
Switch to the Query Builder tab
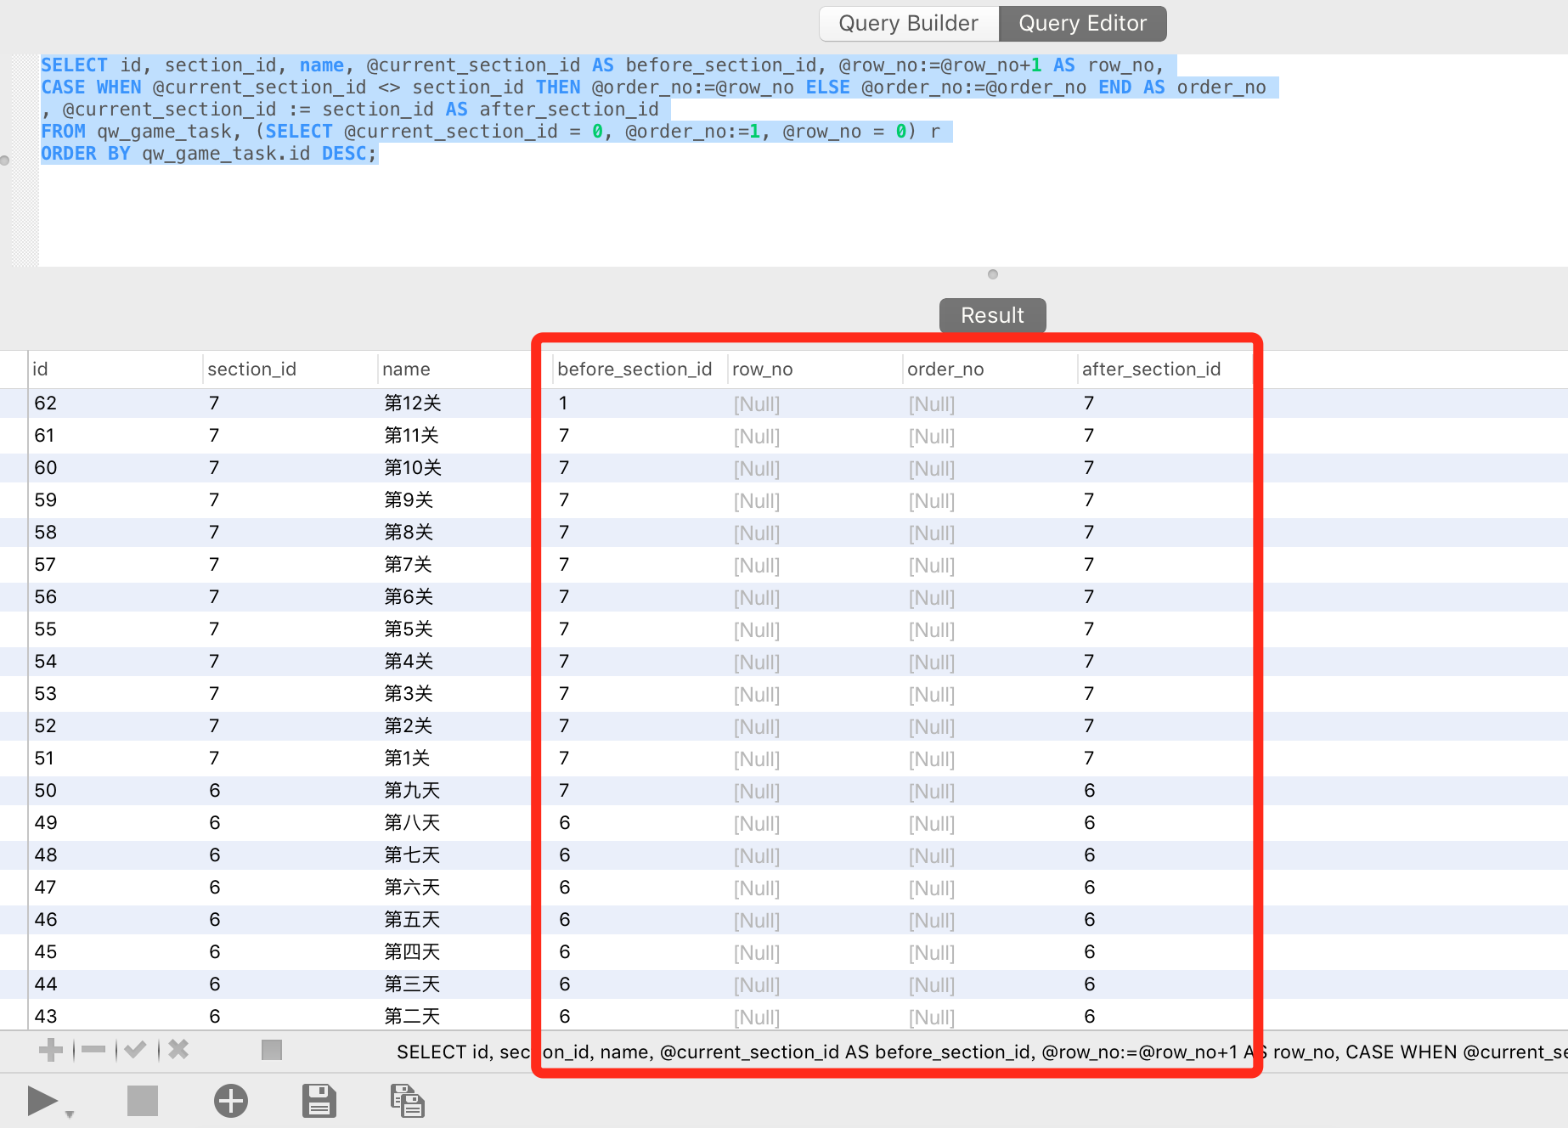click(909, 24)
